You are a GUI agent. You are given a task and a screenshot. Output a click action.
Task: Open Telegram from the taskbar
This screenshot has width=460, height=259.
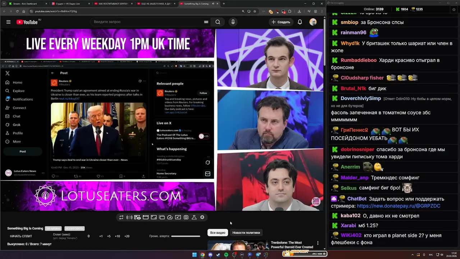pos(258,255)
